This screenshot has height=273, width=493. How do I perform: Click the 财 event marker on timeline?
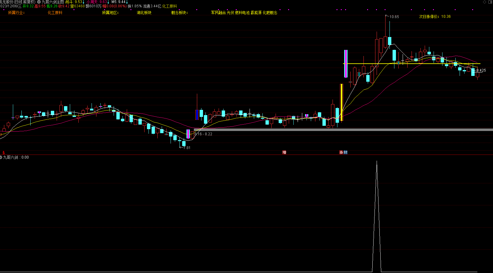(345, 152)
